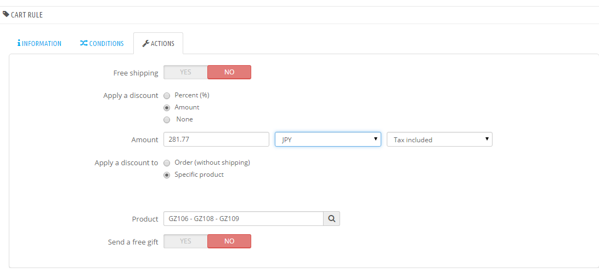Choose Specific product radio option
This screenshot has height=273, width=599.
[167, 175]
